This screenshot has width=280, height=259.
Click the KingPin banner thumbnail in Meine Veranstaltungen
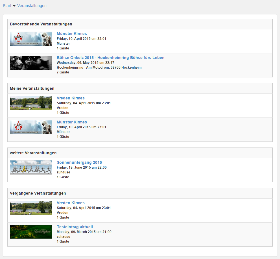(31, 127)
